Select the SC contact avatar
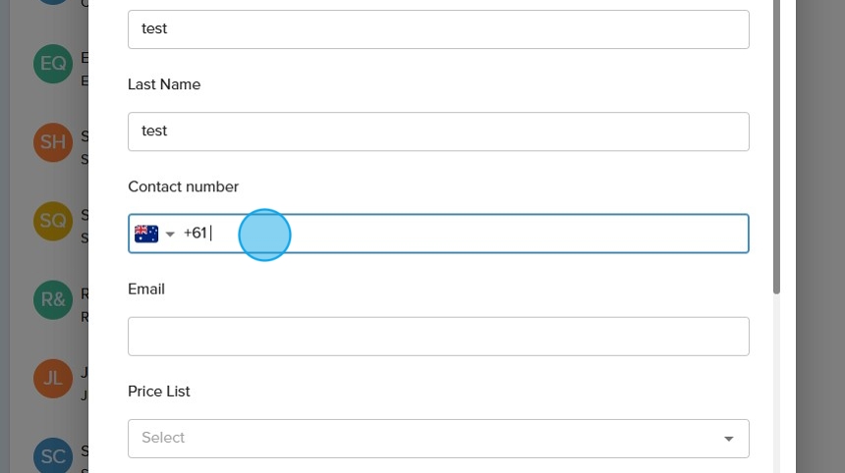Image resolution: width=845 pixels, height=473 pixels. coord(53,456)
